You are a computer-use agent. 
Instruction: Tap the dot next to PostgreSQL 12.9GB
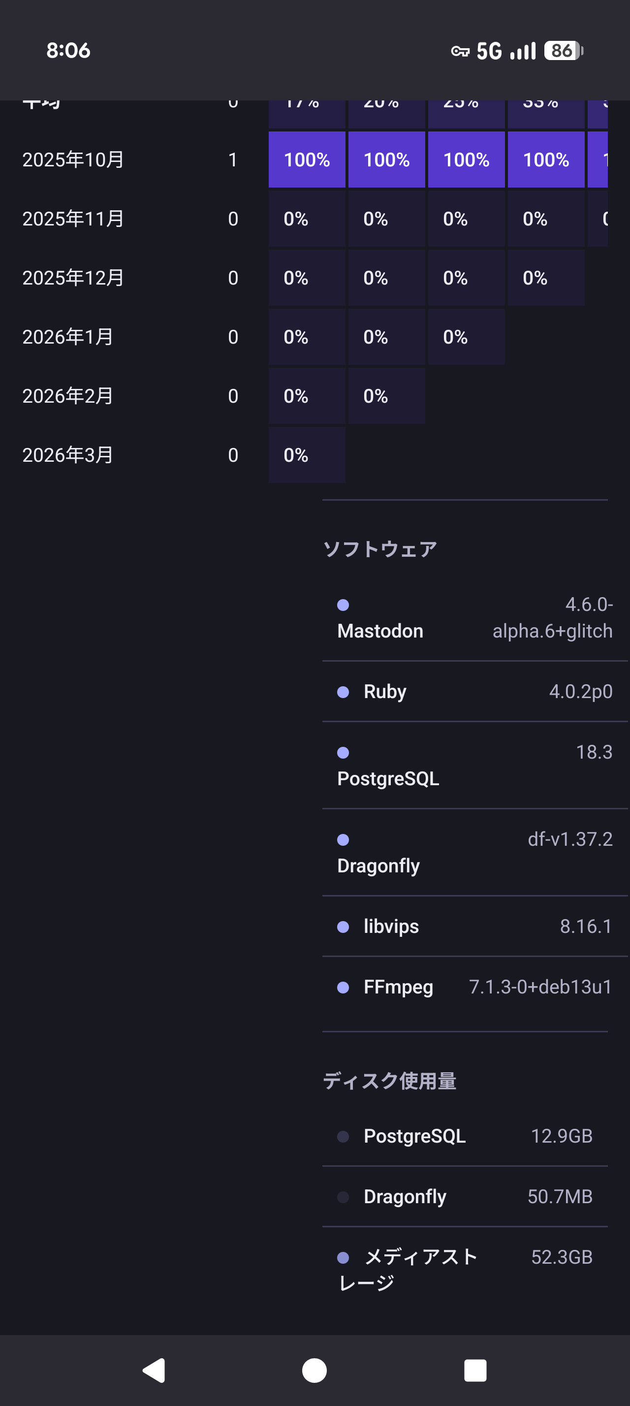[x=343, y=1136]
